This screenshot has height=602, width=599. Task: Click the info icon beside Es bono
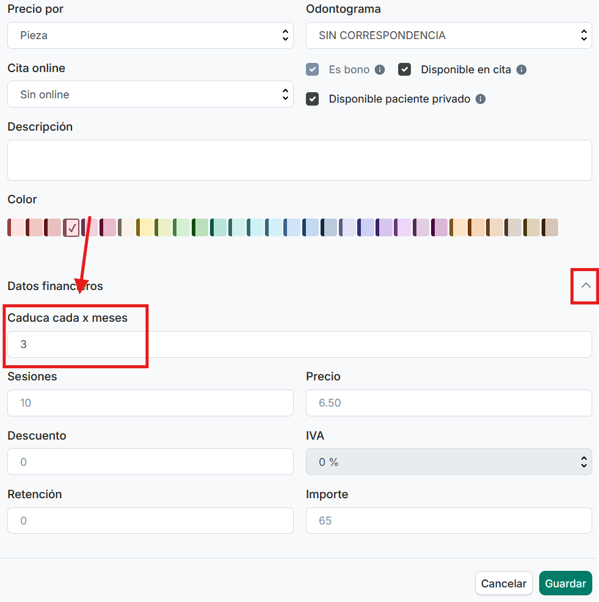380,70
